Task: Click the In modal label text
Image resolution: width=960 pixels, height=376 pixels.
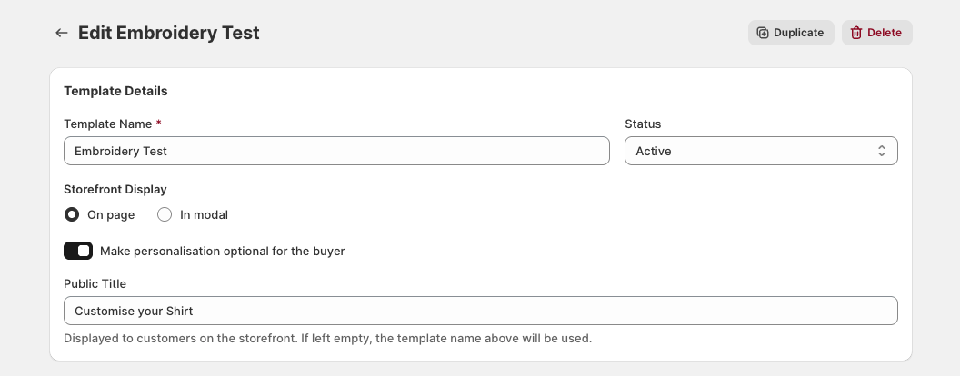Action: pyautogui.click(x=204, y=215)
